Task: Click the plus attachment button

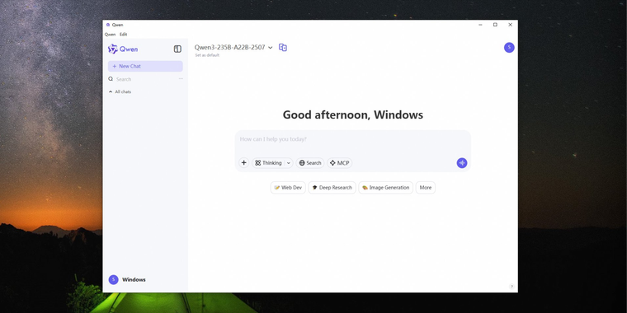Action: pyautogui.click(x=244, y=163)
